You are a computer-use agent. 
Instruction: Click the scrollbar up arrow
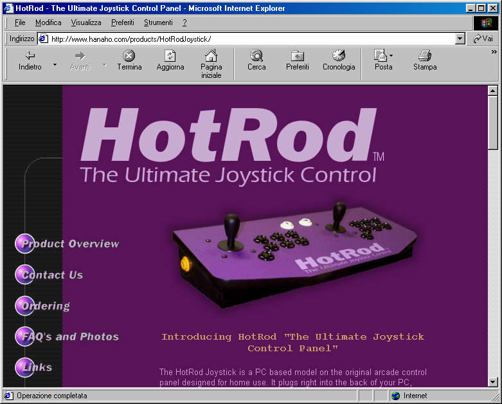[493, 91]
